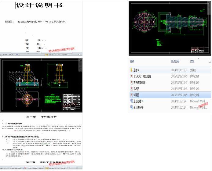The height and width of the screenshot is (171, 212).
Task: Toggle 插入 mode in the chapter-one status bar
Action: click(41, 168)
